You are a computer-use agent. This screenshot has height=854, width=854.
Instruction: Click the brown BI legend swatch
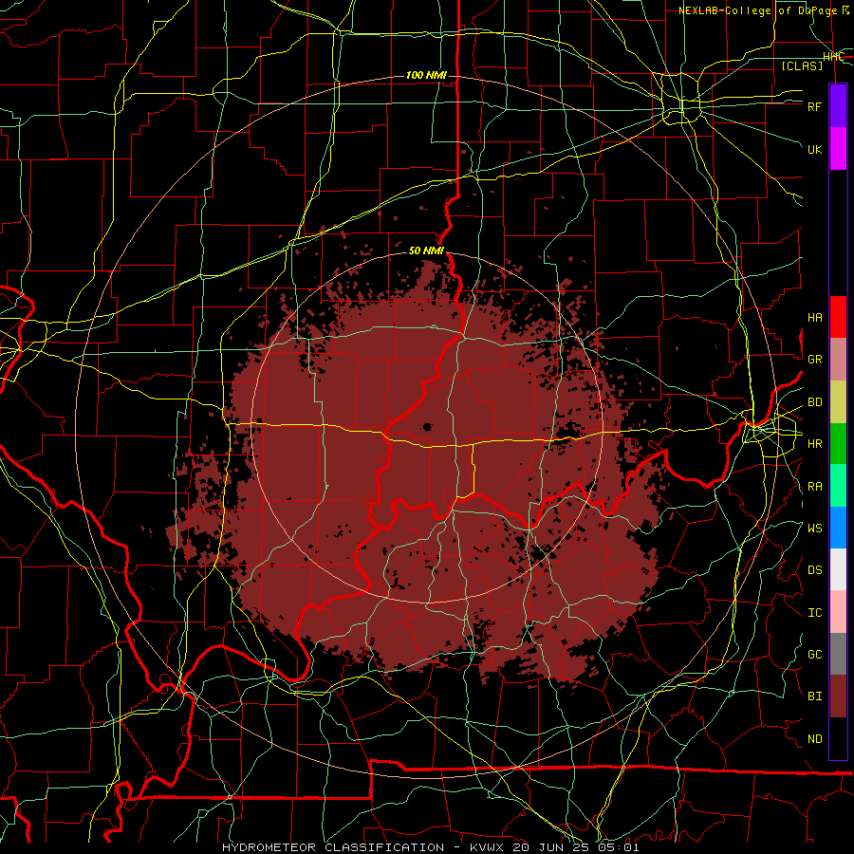point(838,696)
